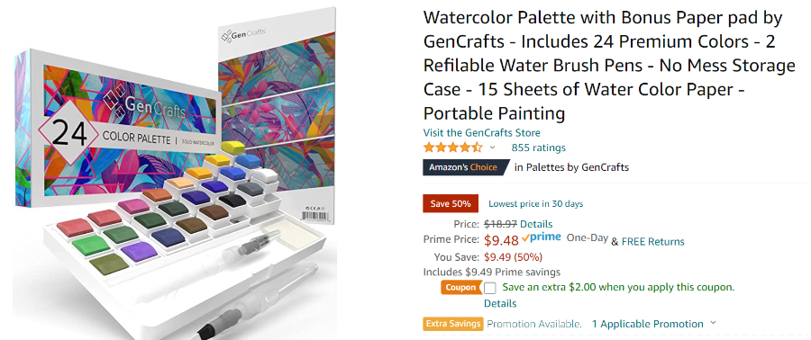Click the Watercolor Palette product title

[x=609, y=66]
